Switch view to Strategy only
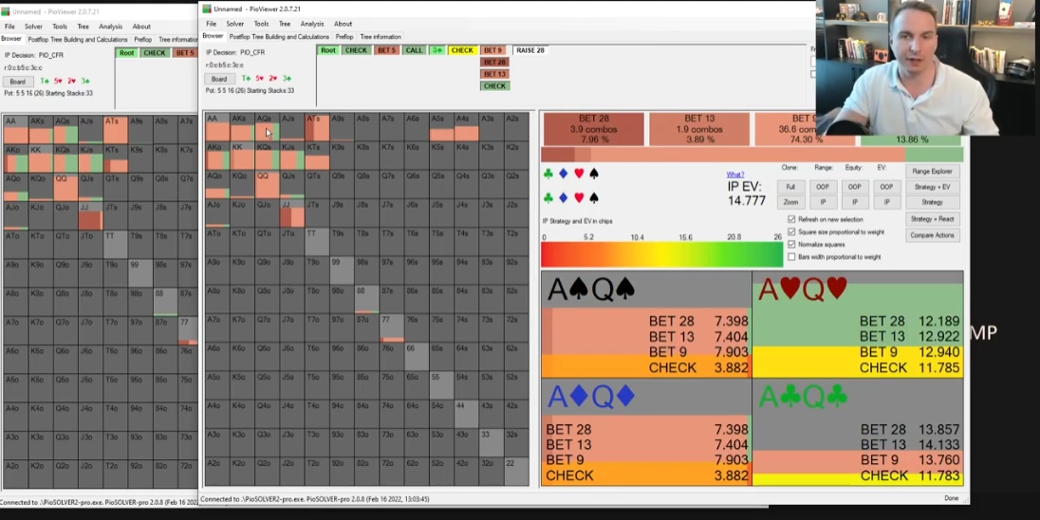The image size is (1040, 520). [x=932, y=202]
